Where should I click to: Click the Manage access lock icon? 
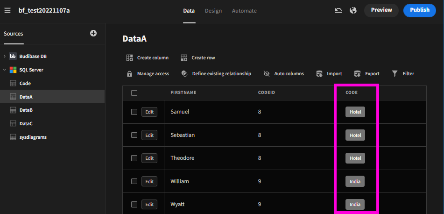point(129,74)
